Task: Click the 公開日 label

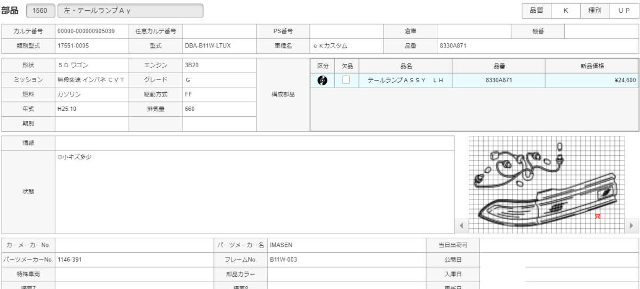Action: 453,260
